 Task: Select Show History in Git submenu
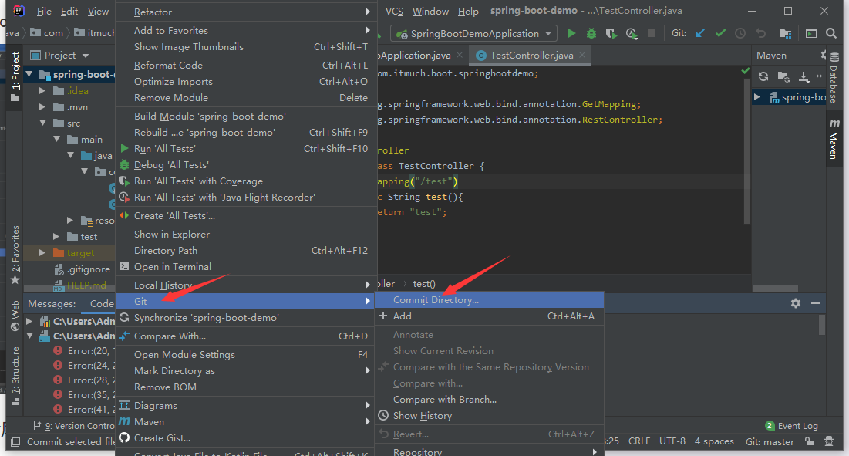tap(489, 416)
